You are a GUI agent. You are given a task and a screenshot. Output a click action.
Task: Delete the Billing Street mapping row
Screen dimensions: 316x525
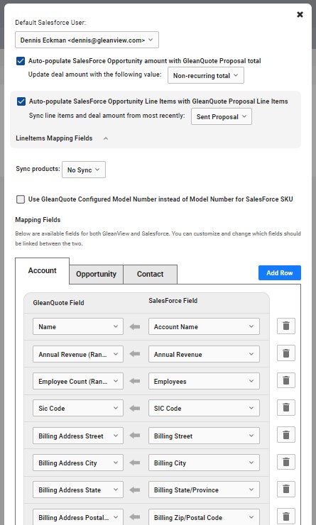[286, 435]
